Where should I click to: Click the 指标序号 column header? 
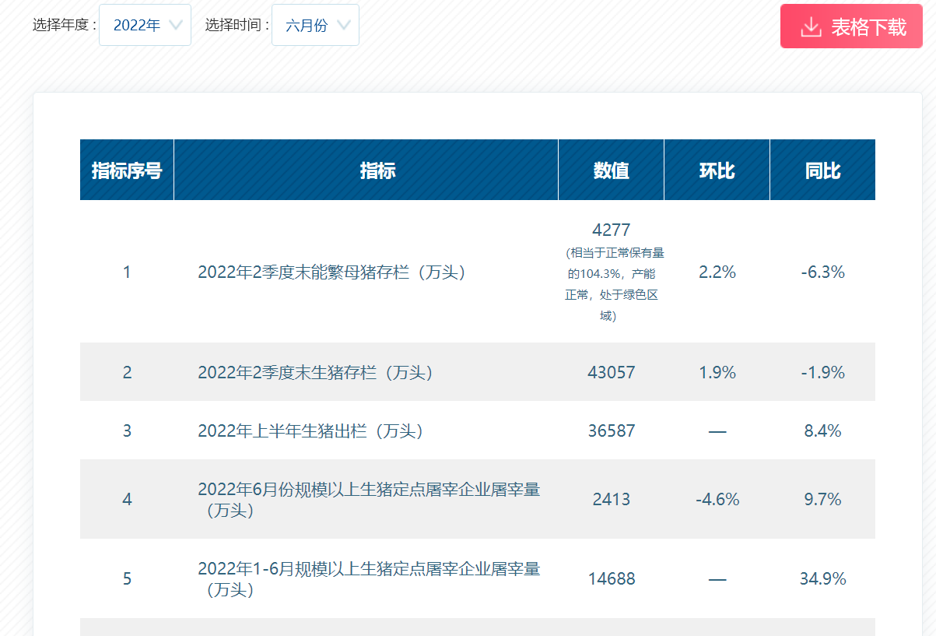(x=127, y=170)
